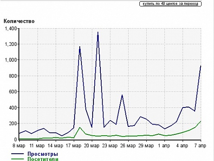214x161 pixels.
Task: Click the 'купить по 40 центов за переход' button
Action: 170,4
